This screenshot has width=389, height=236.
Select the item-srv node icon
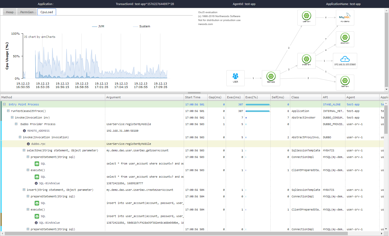point(345,81)
